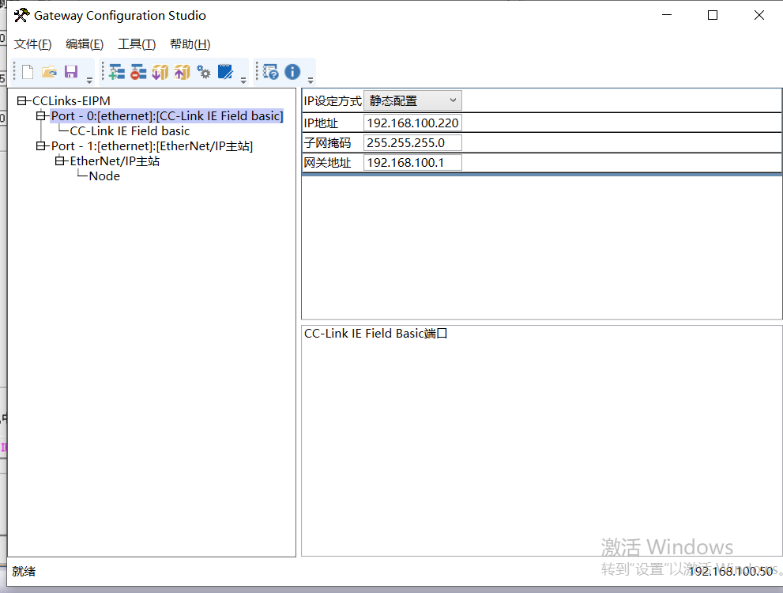
Task: Click the 网关地址 field 192.168.100.1
Action: tap(412, 162)
